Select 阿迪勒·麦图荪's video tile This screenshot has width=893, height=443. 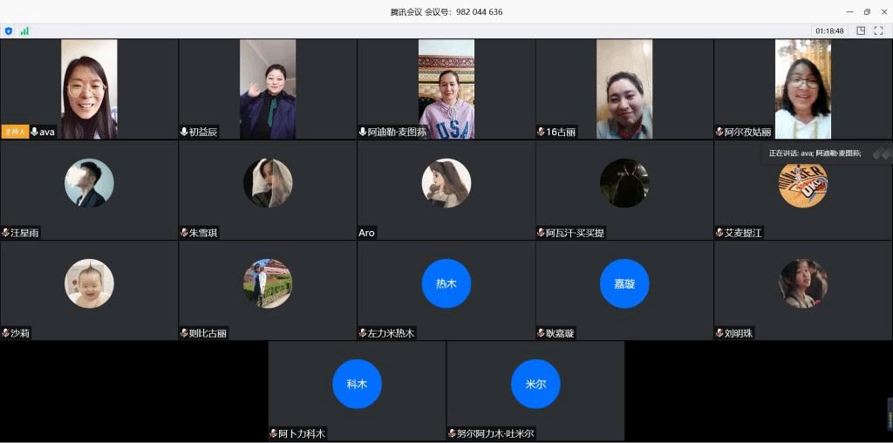point(446,88)
